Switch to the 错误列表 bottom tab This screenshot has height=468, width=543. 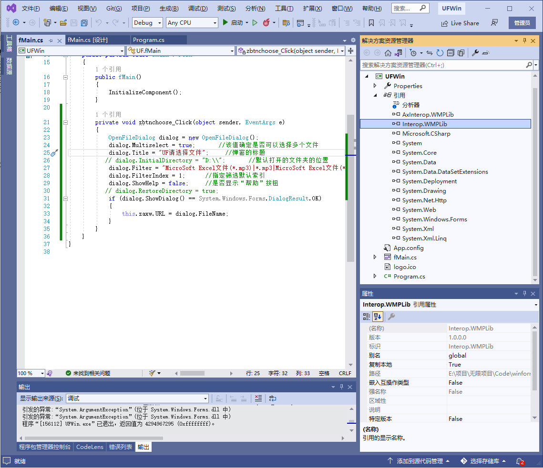121,447
